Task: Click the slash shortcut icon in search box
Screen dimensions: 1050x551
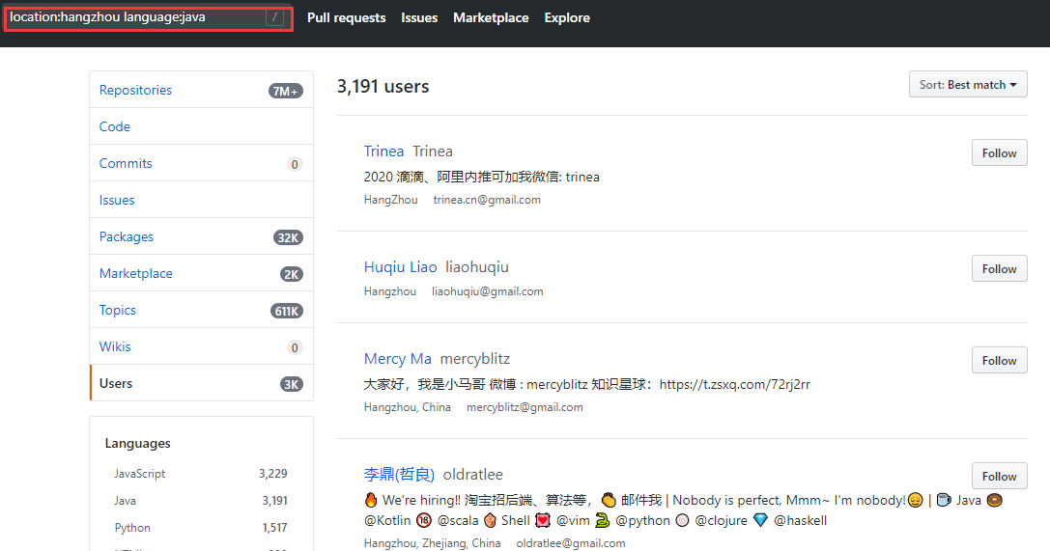Action: pos(274,17)
